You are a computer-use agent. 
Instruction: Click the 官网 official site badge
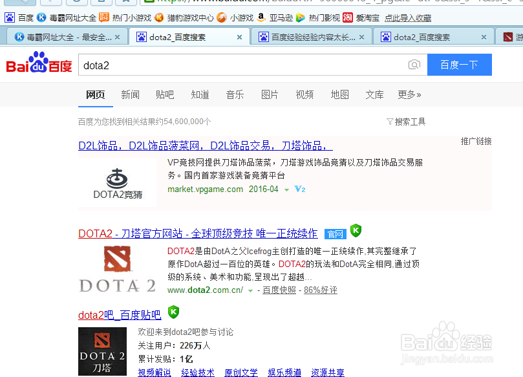point(336,234)
